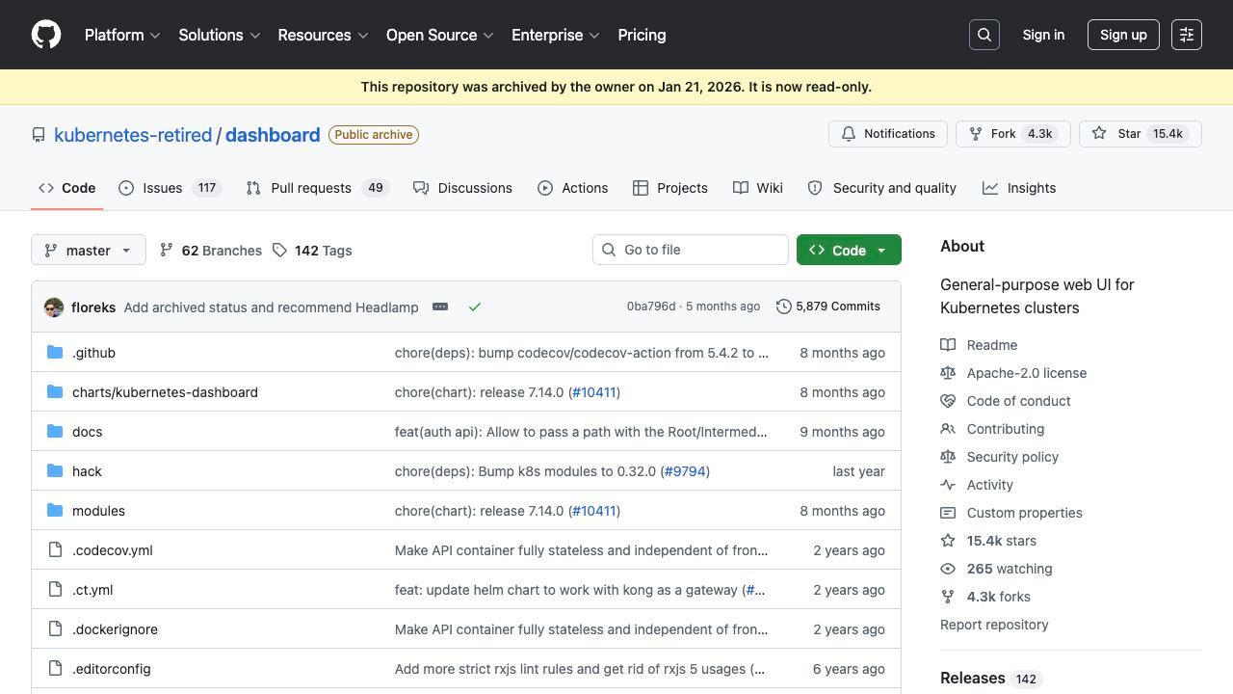Click the tag icon beside 142 Tags

point(279,251)
